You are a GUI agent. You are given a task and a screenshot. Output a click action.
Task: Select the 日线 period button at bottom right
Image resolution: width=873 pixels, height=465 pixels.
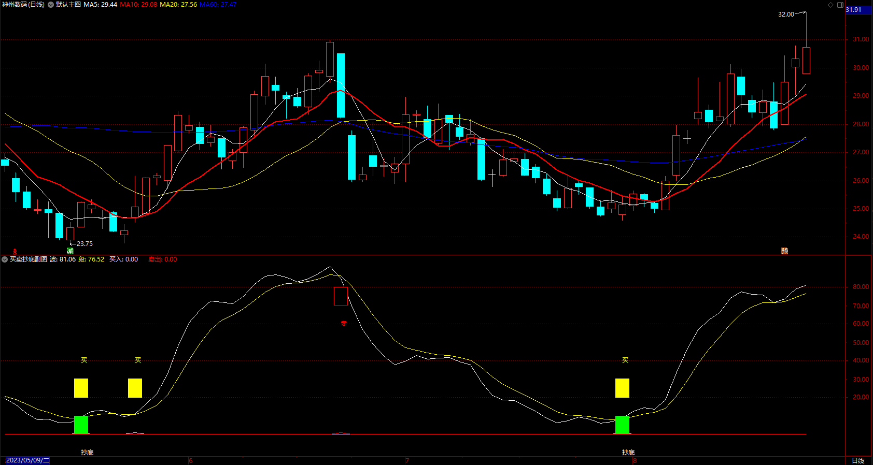point(858,460)
